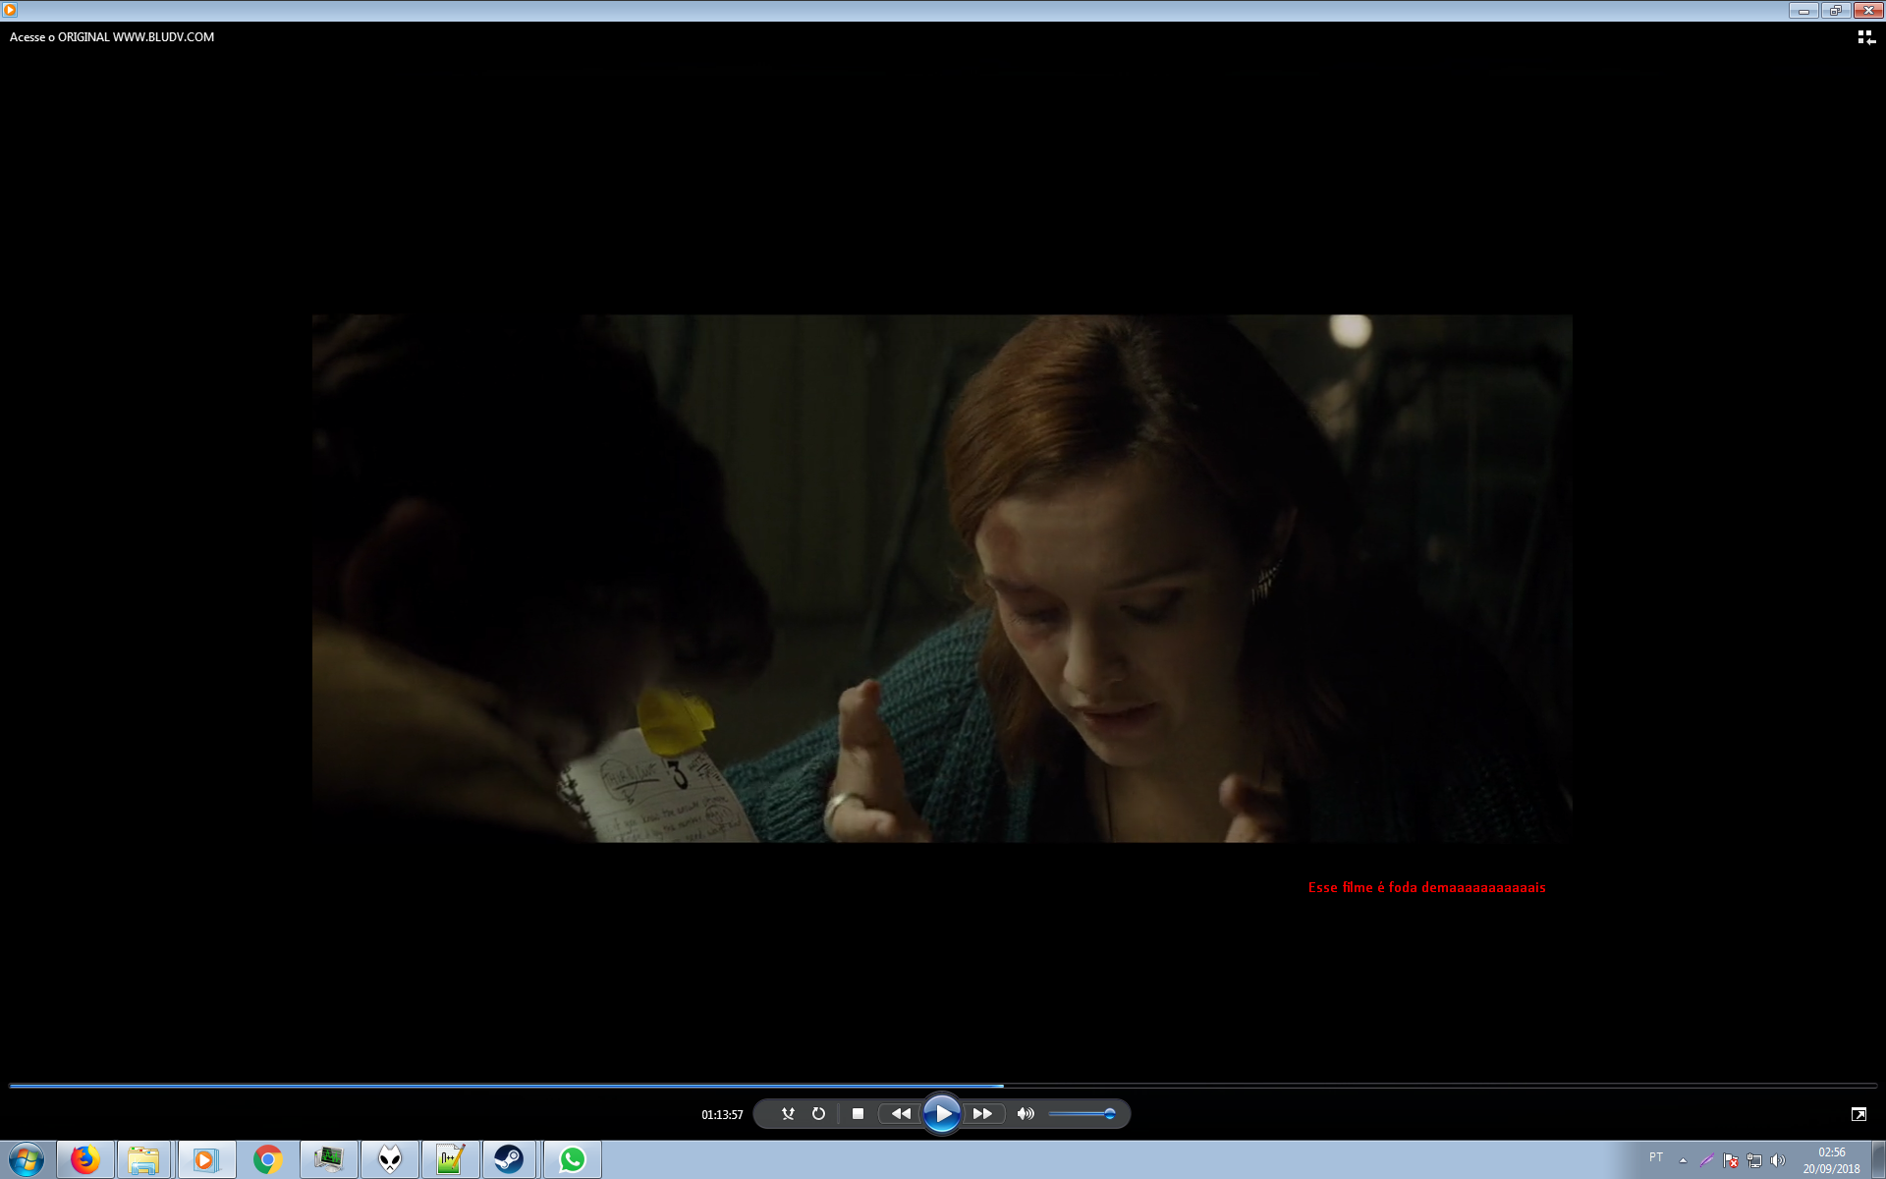Stop playback with the square button
Screen dimensions: 1886x1179
(858, 1113)
